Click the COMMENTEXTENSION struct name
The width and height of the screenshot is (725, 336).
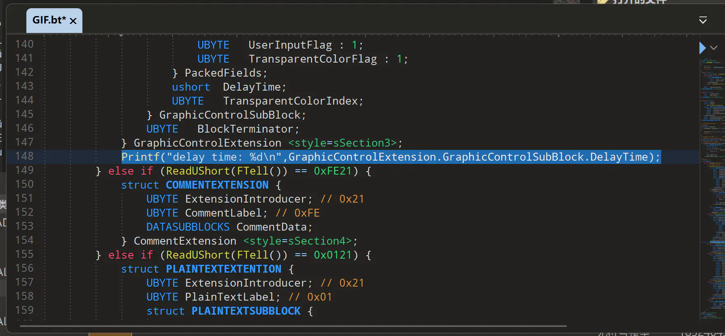point(217,185)
